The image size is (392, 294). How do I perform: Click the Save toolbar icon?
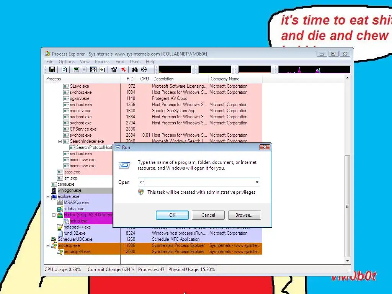click(x=52, y=70)
